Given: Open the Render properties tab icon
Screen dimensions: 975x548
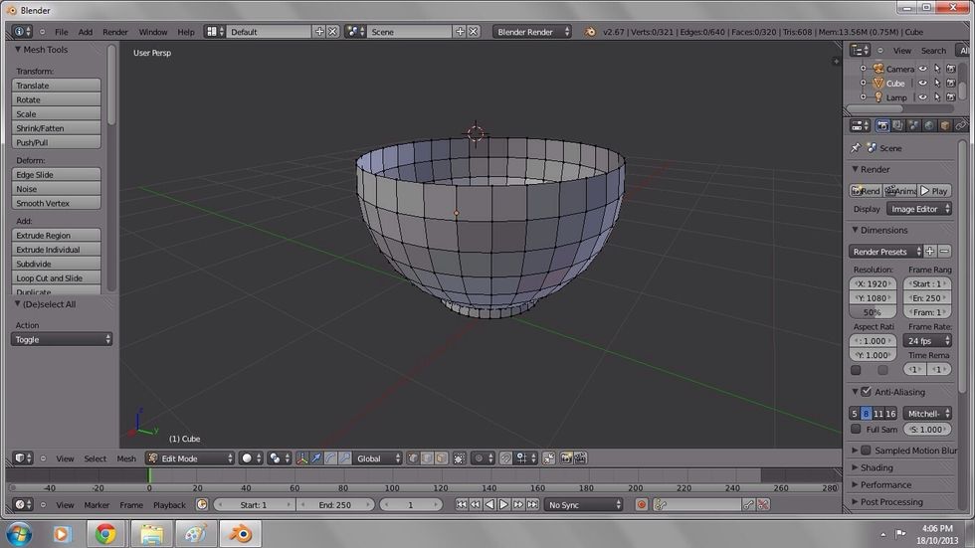Looking at the screenshot, I should [882, 126].
